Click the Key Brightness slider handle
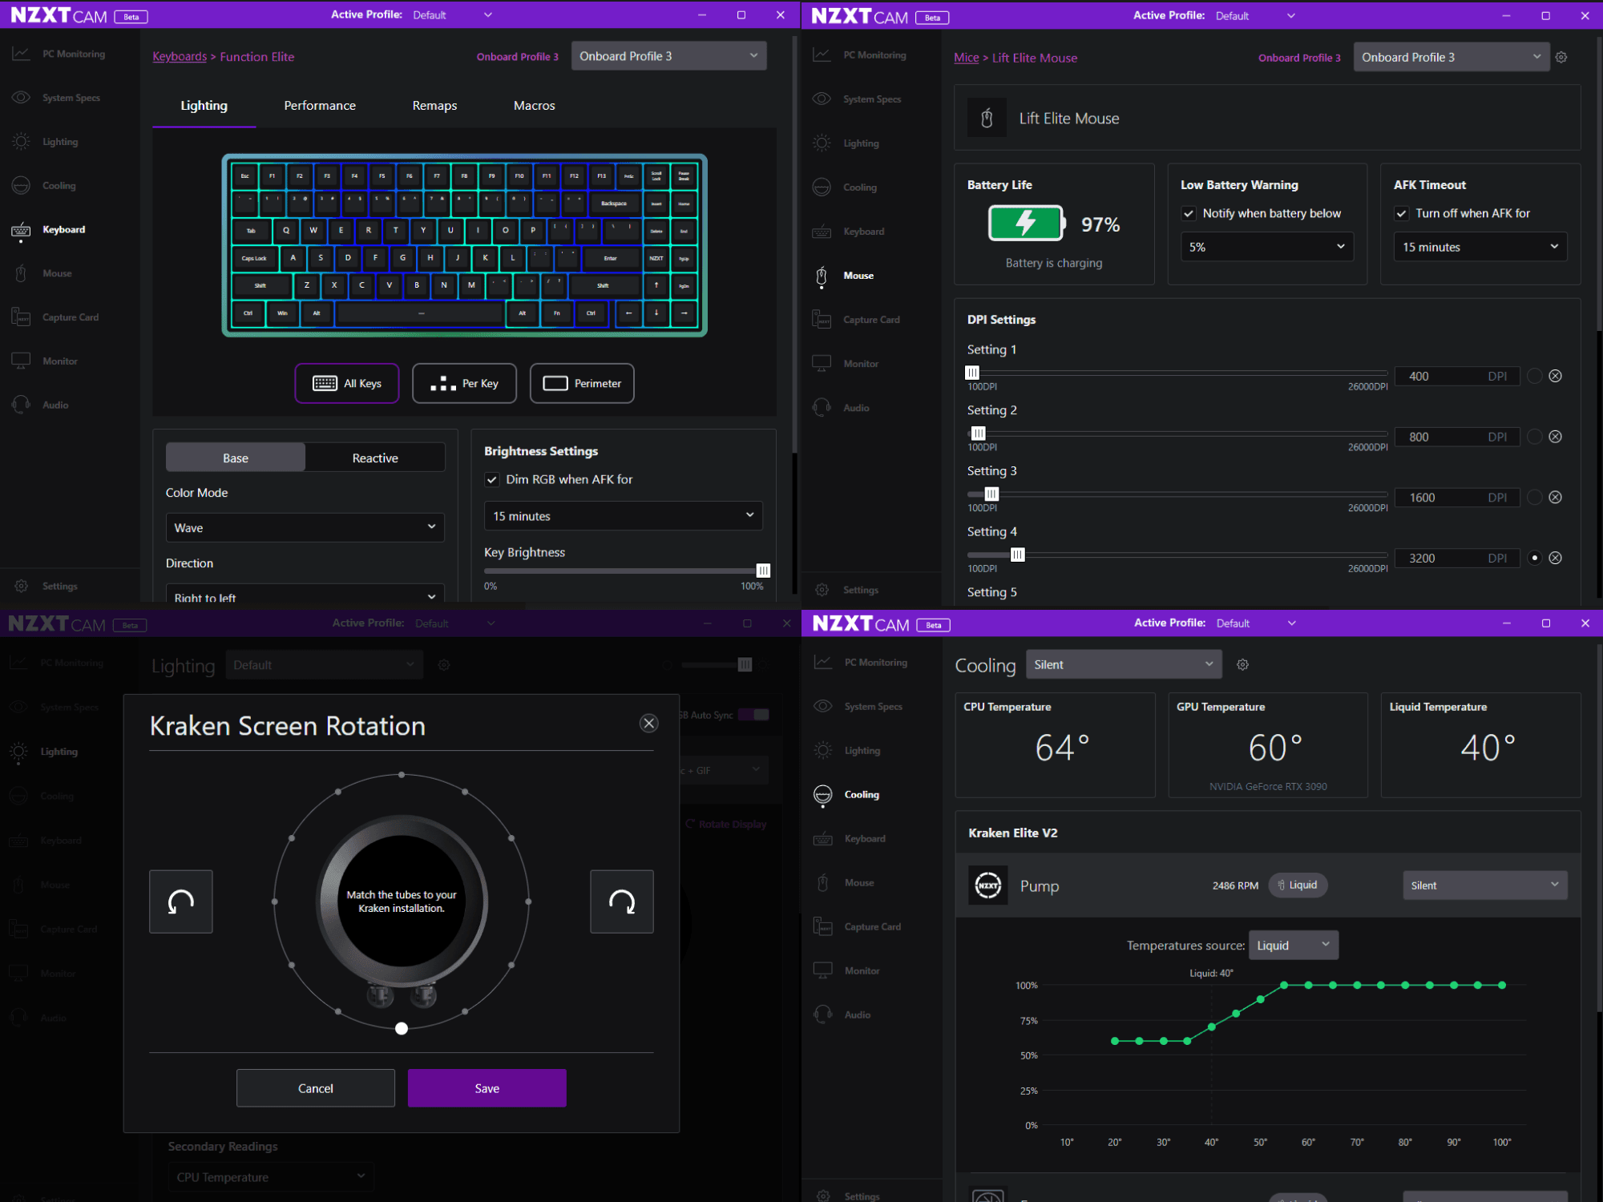Image resolution: width=1603 pixels, height=1202 pixels. coord(763,571)
